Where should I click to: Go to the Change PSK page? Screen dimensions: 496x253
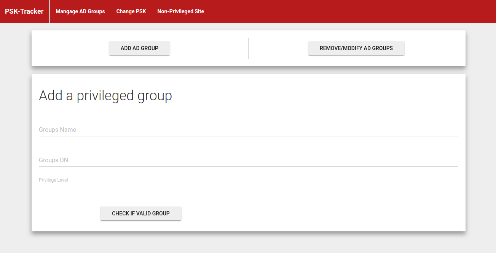tap(131, 11)
